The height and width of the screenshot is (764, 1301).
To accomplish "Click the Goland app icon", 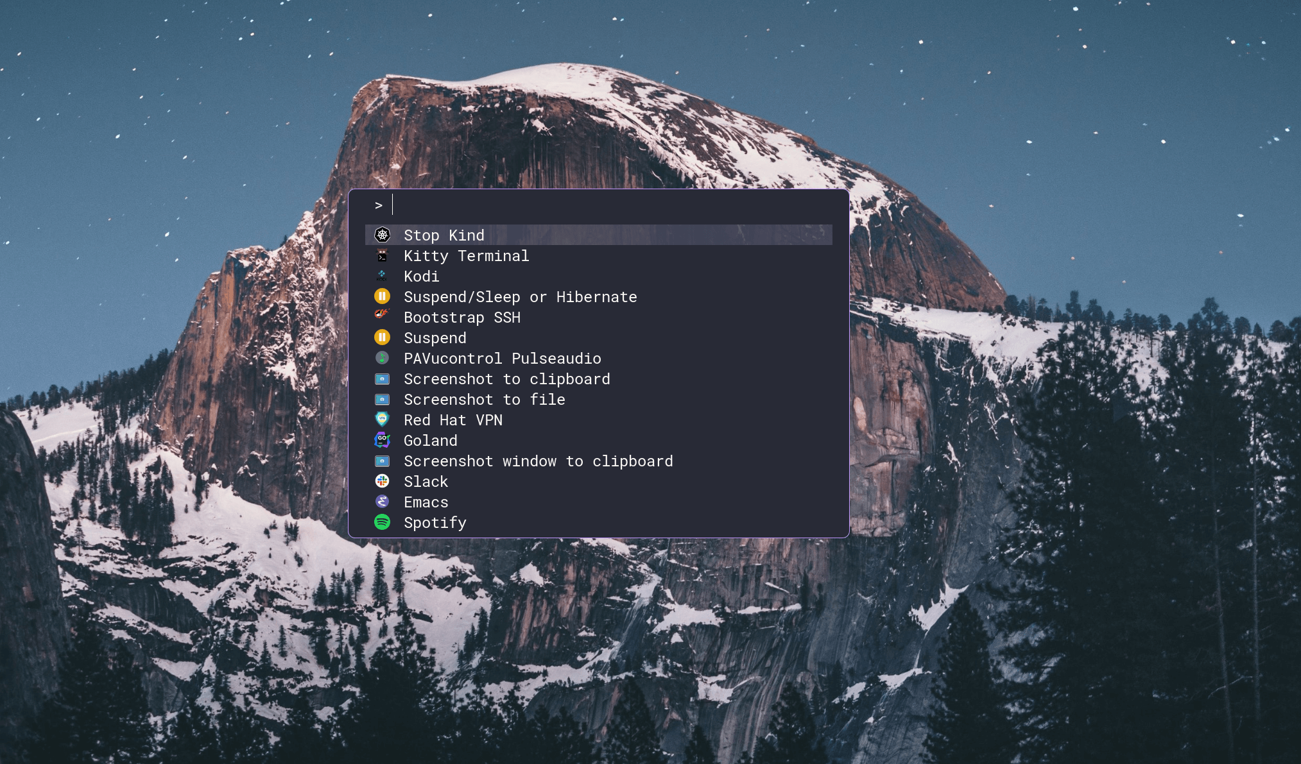I will [x=382, y=440].
